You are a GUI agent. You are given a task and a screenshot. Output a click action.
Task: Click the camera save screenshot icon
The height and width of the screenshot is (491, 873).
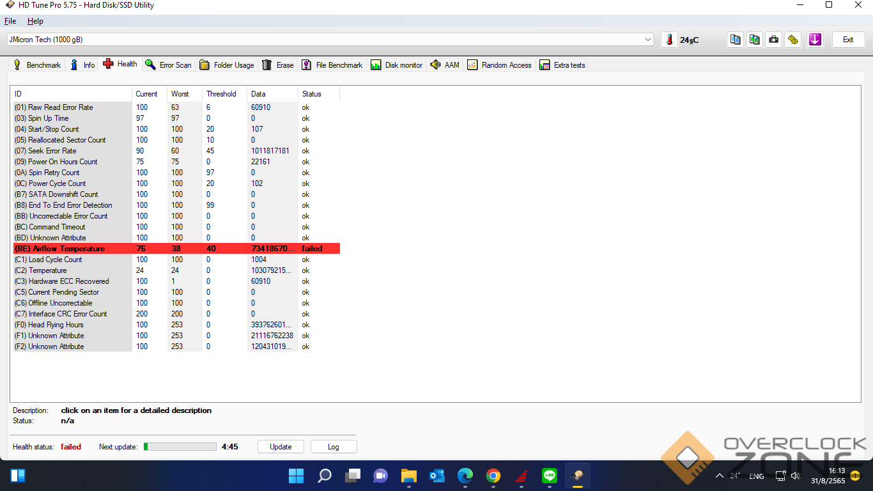tap(774, 40)
